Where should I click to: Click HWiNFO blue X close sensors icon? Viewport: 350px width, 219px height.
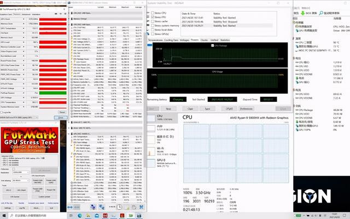[141, 207]
